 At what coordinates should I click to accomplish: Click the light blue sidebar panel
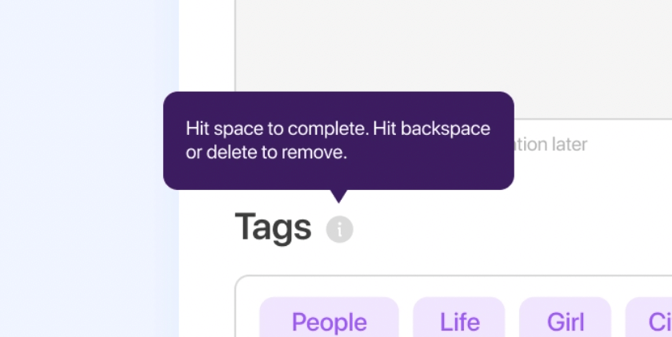(89, 168)
